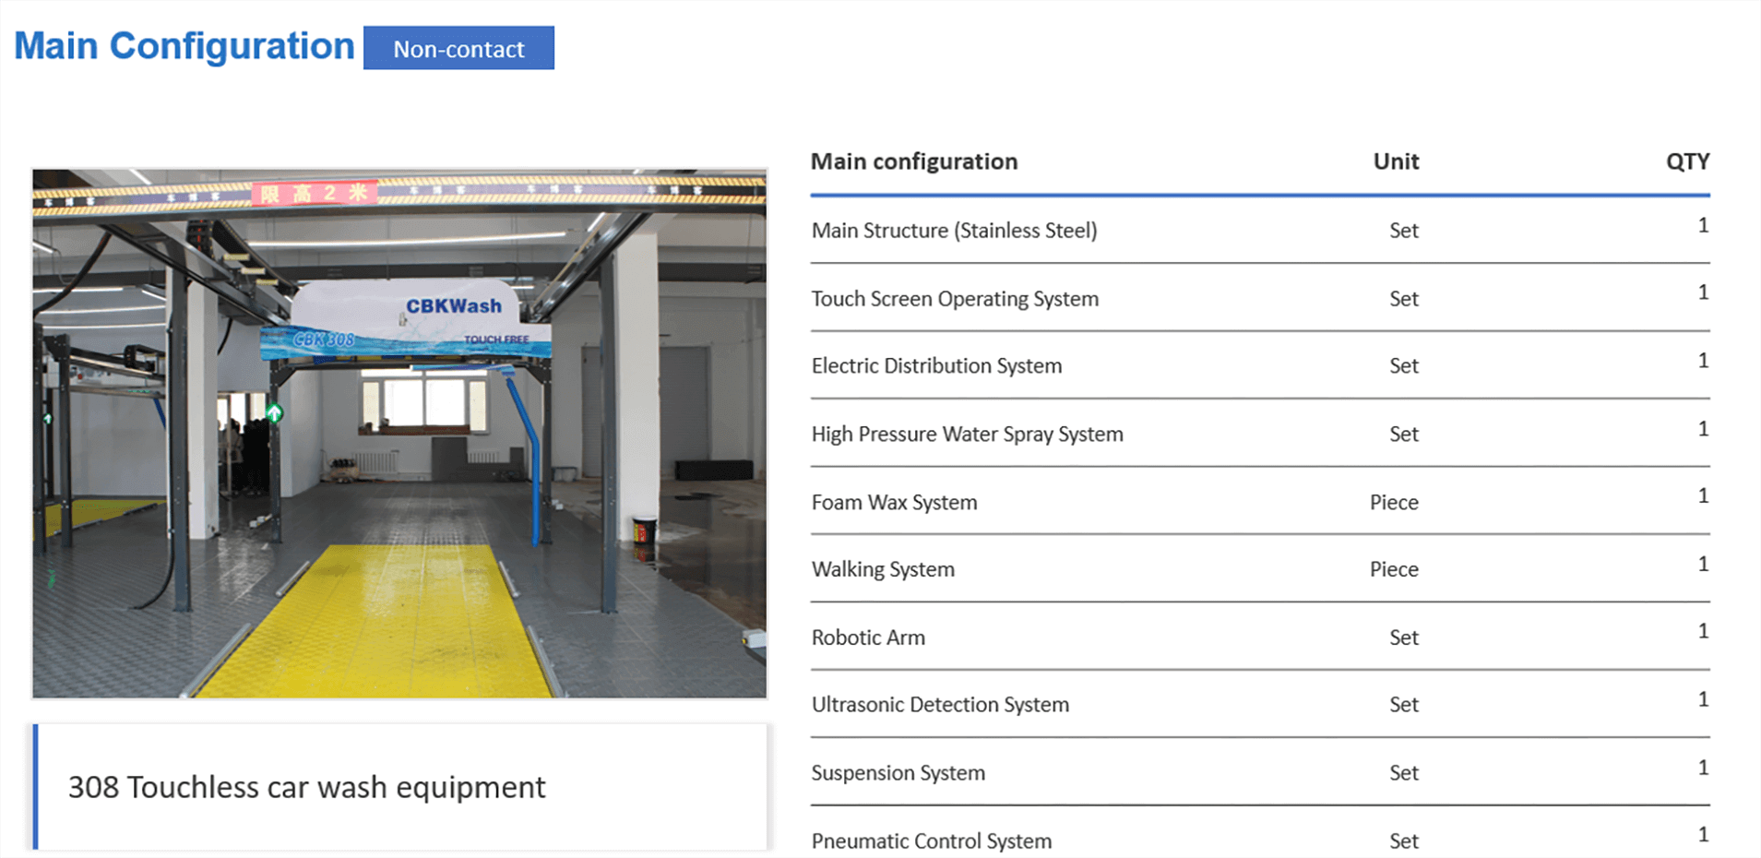Click the QTY column header
Image resolution: width=1761 pixels, height=858 pixels.
1687,161
